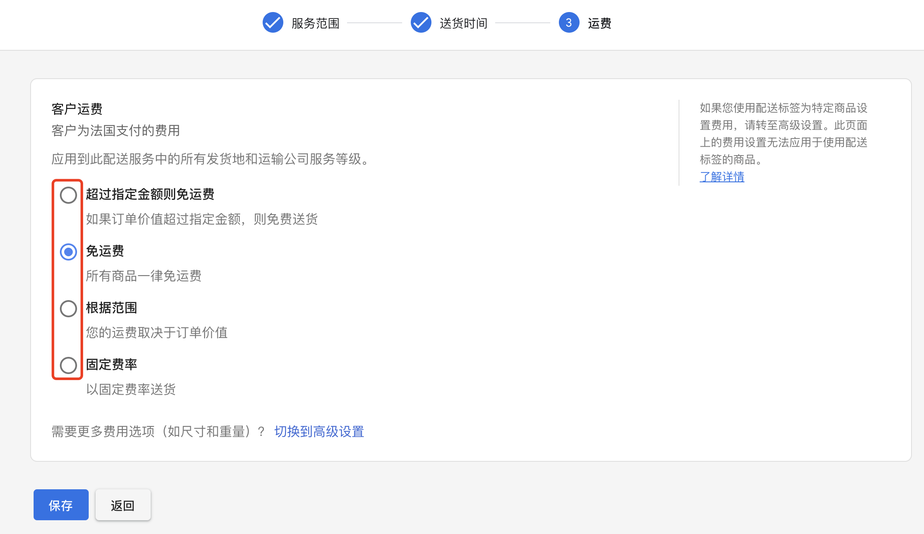The height and width of the screenshot is (534, 924).
Task: Choose the 根据范围 rate option
Action: click(68, 309)
